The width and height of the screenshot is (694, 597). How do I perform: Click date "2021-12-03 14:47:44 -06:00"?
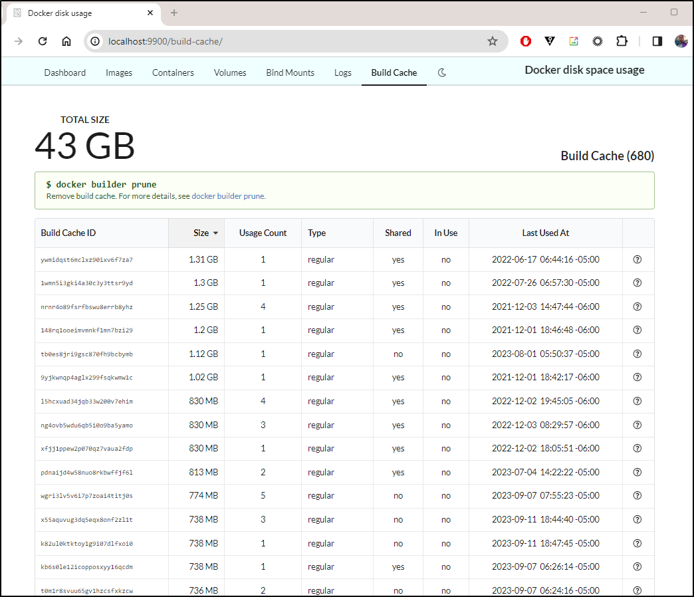tap(546, 306)
